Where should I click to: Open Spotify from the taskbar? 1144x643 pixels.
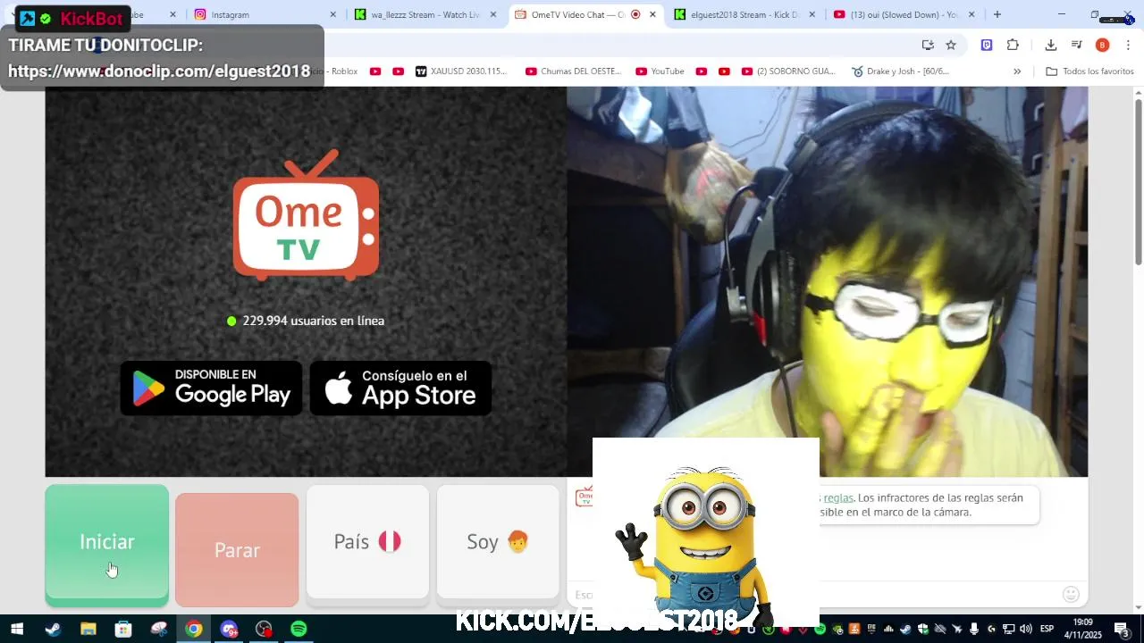coord(299,629)
